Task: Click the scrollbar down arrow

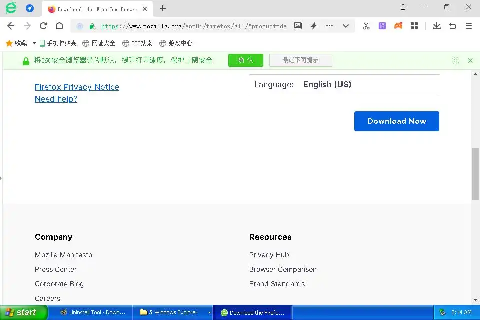Action: point(475,300)
